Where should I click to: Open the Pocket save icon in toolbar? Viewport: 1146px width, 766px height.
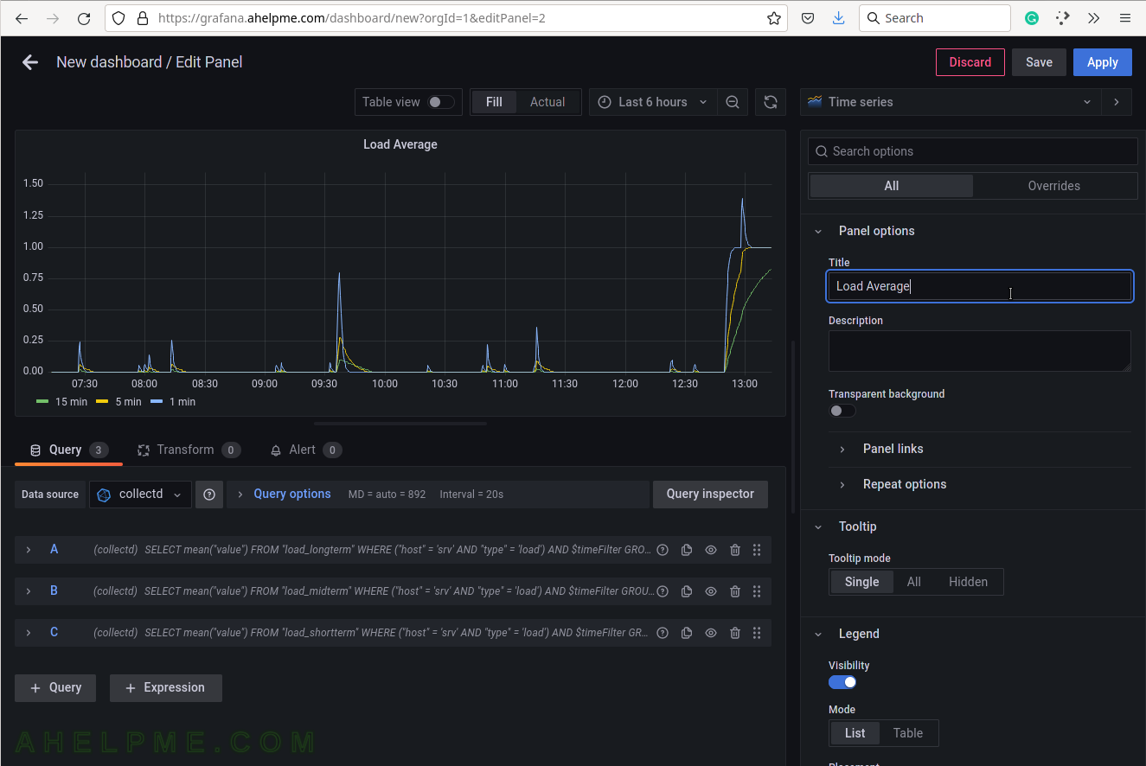(807, 18)
